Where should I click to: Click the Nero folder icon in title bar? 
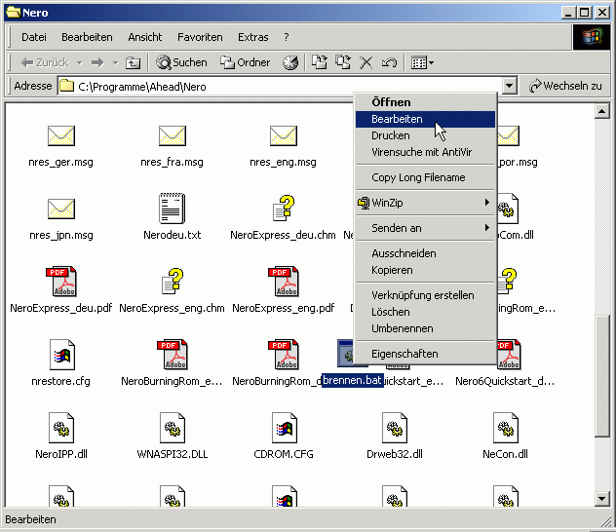[x=13, y=13]
